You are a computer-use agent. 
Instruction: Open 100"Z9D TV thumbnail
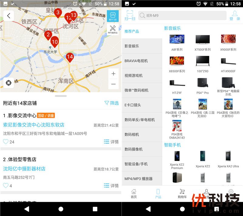pos(203,61)
